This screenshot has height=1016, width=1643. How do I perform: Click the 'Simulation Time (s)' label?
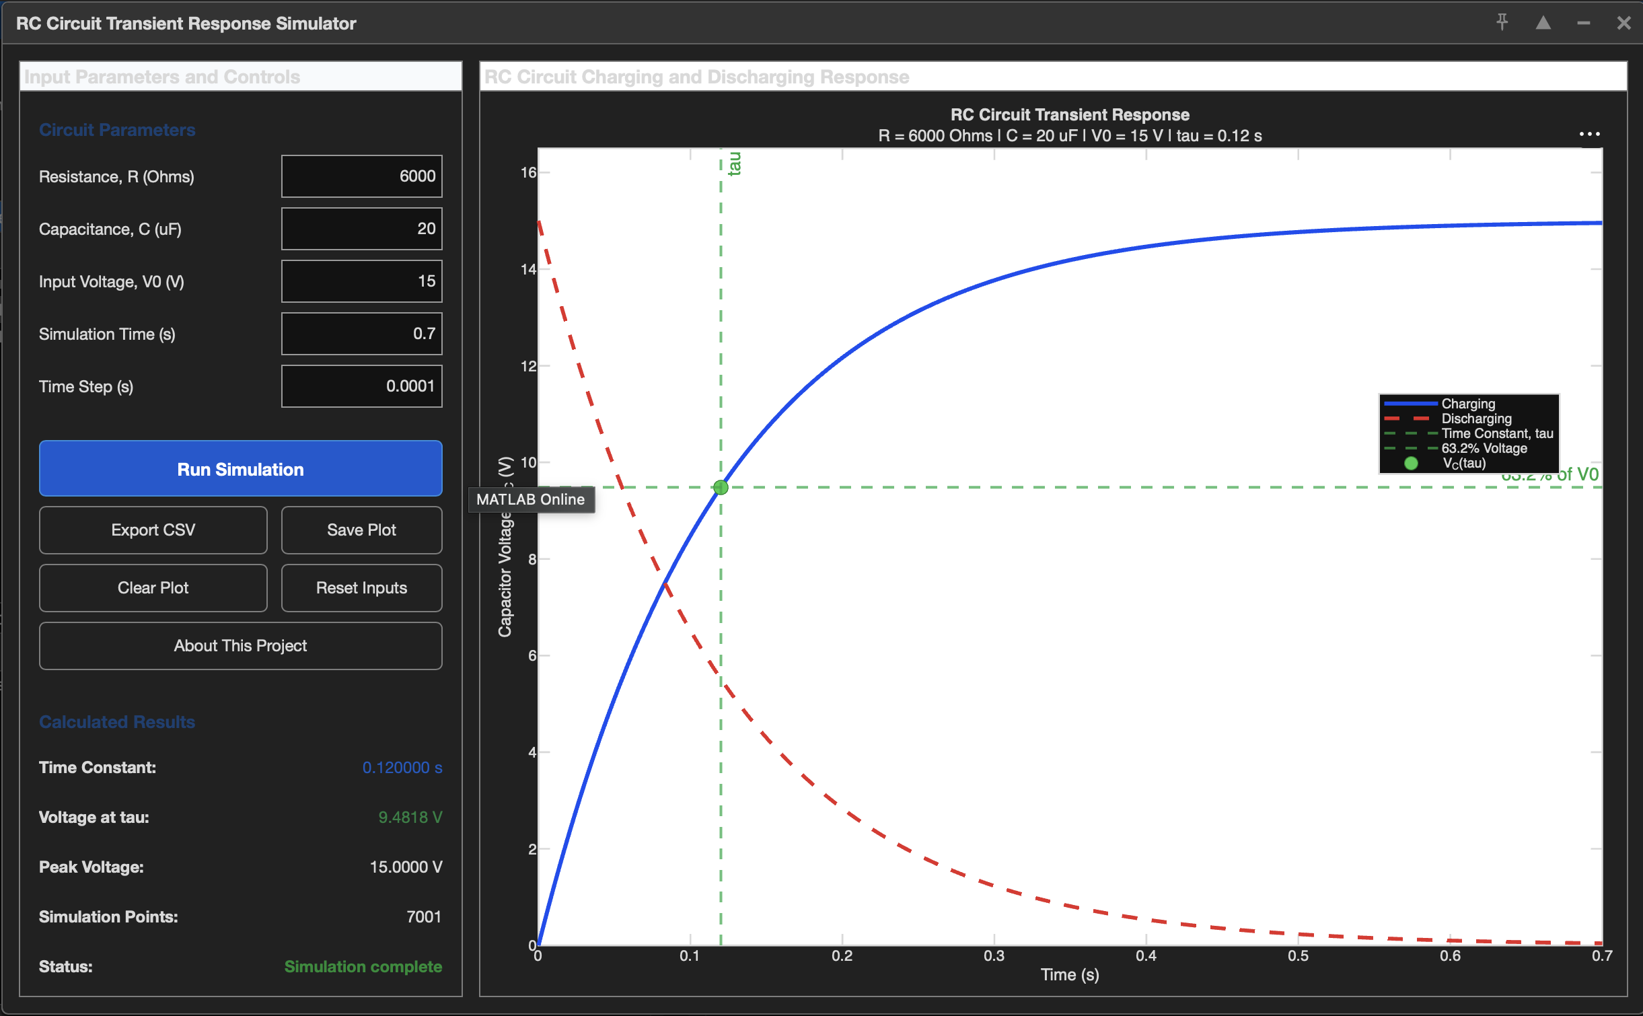click(107, 334)
